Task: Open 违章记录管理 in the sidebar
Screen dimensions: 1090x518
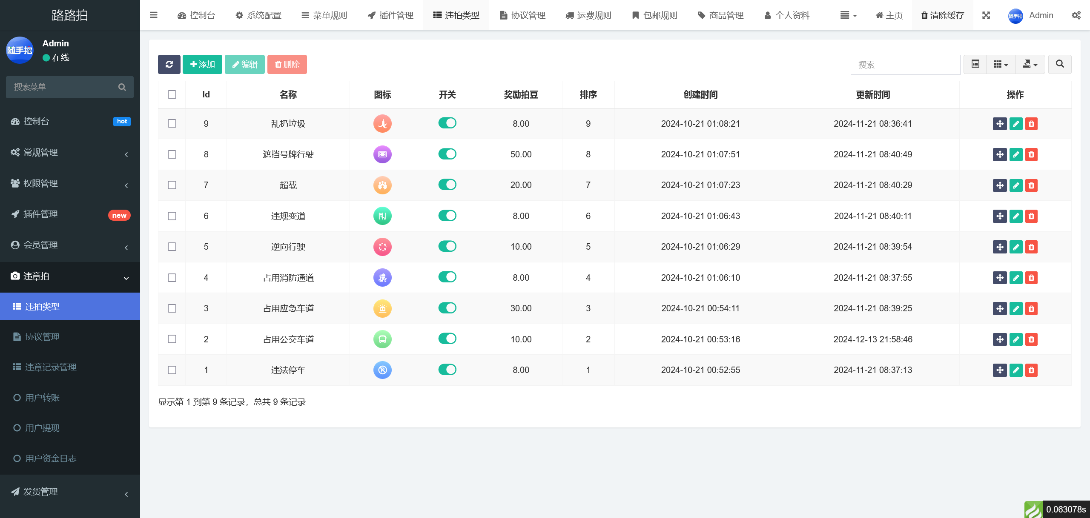Action: 51,367
